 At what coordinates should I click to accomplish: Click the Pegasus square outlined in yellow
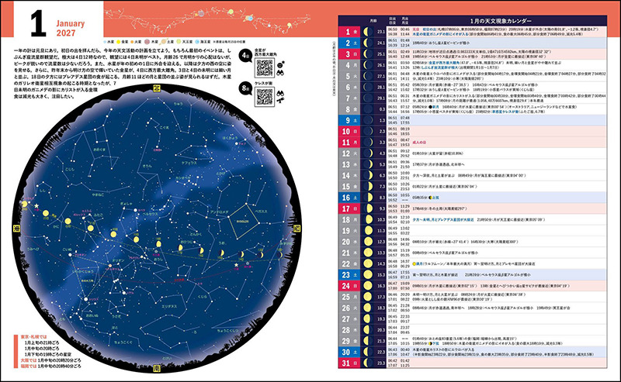(245, 222)
